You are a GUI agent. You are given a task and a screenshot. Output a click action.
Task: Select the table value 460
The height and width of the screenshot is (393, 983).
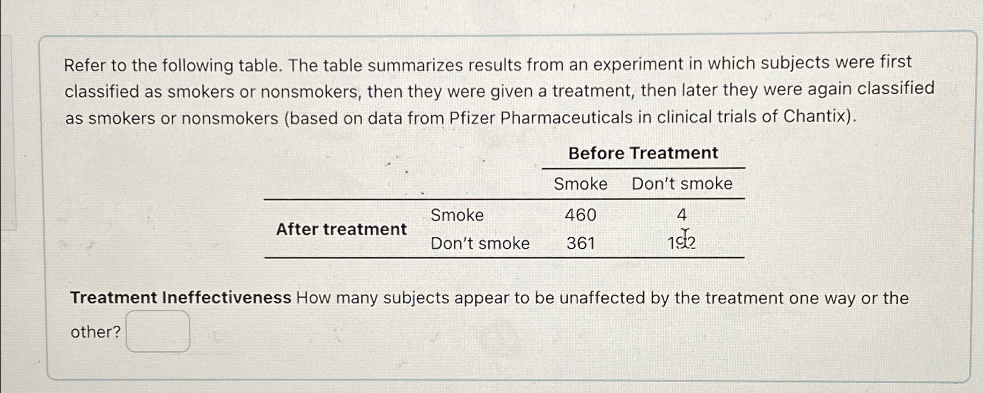pos(579,215)
